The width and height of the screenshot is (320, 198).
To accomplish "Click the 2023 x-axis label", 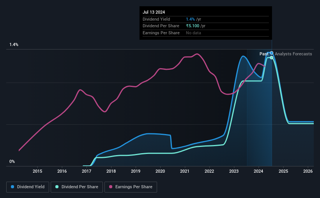I will [234, 171].
